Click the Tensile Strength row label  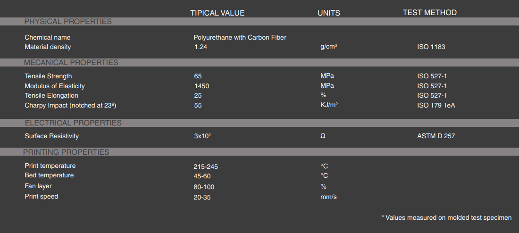click(48, 76)
